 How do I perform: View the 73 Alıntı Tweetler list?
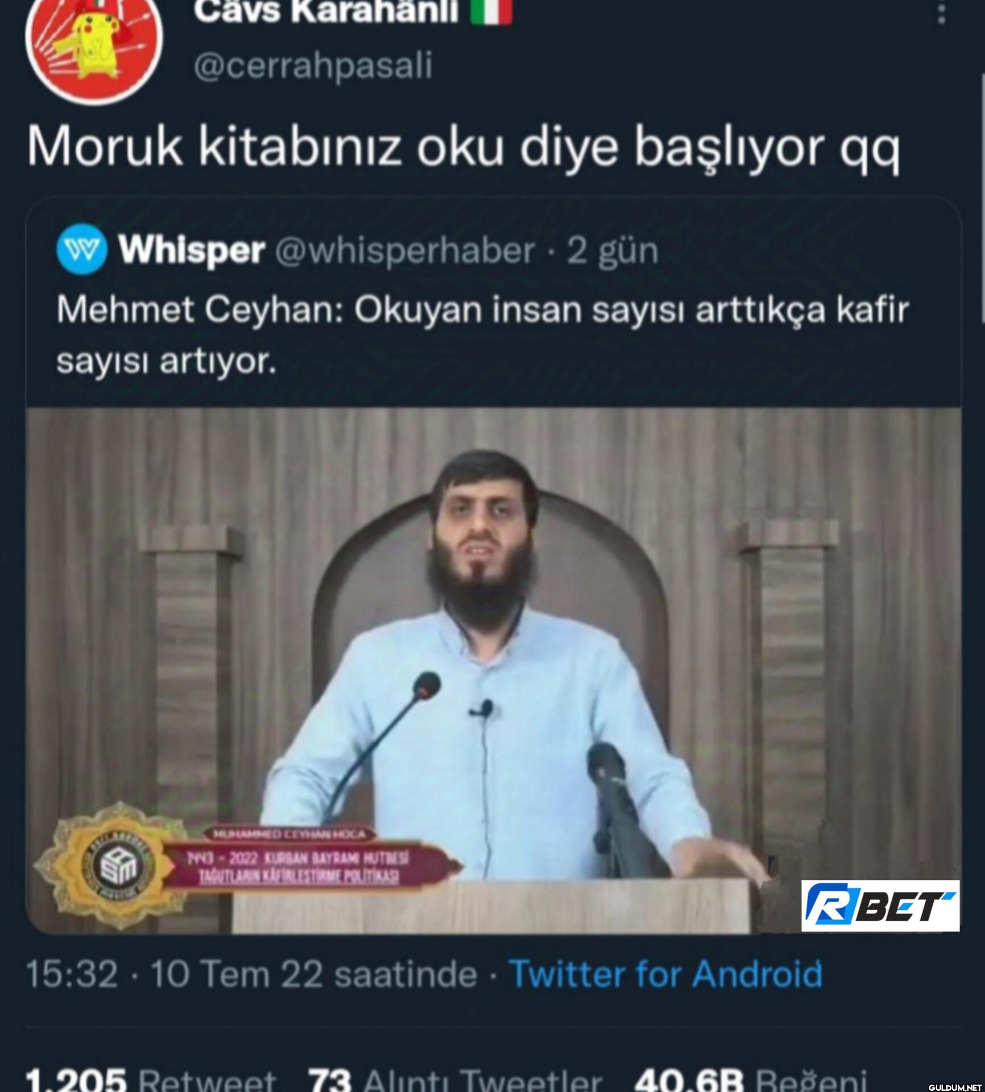[x=455, y=1079]
